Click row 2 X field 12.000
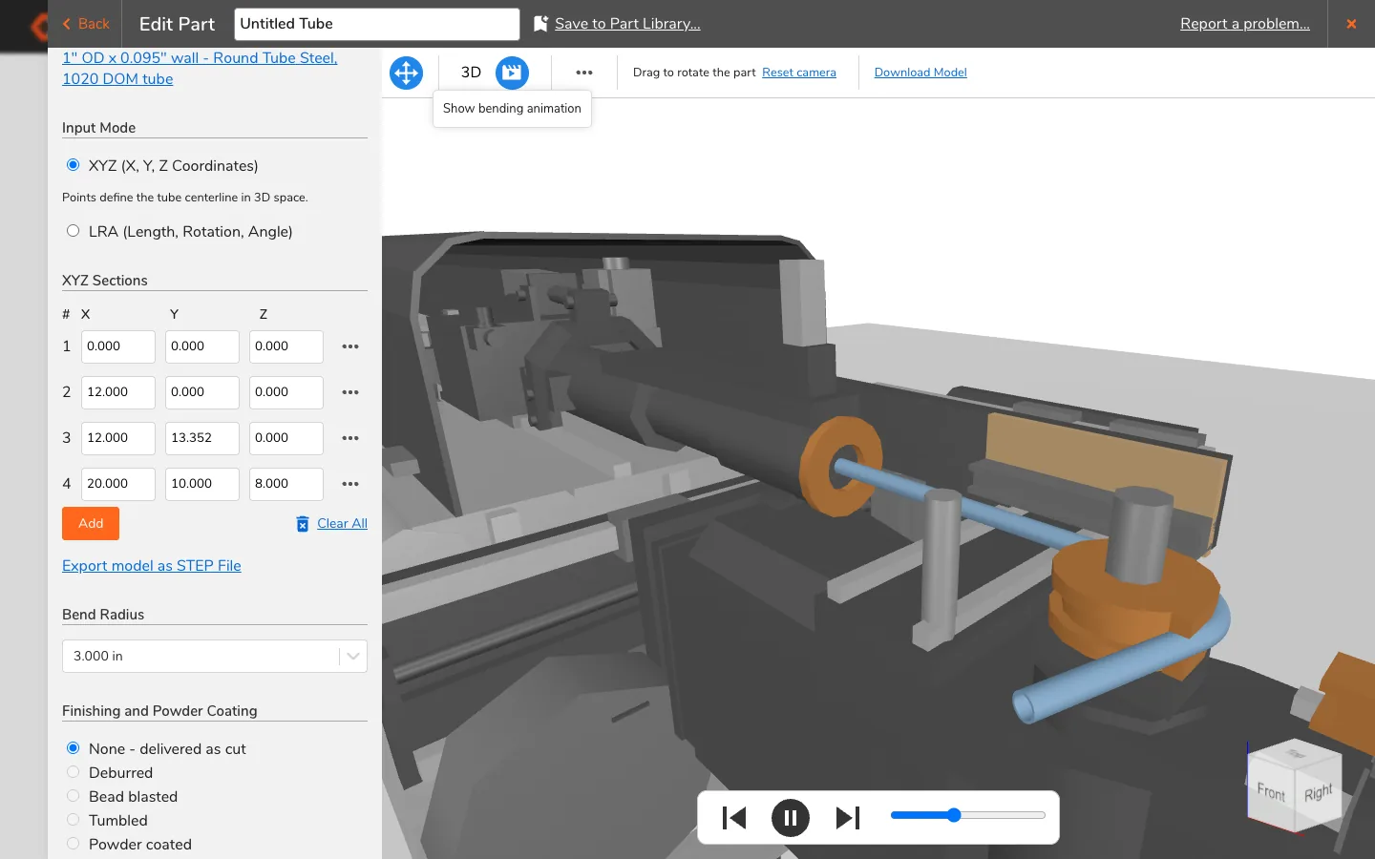The height and width of the screenshot is (859, 1375). pos(118,392)
